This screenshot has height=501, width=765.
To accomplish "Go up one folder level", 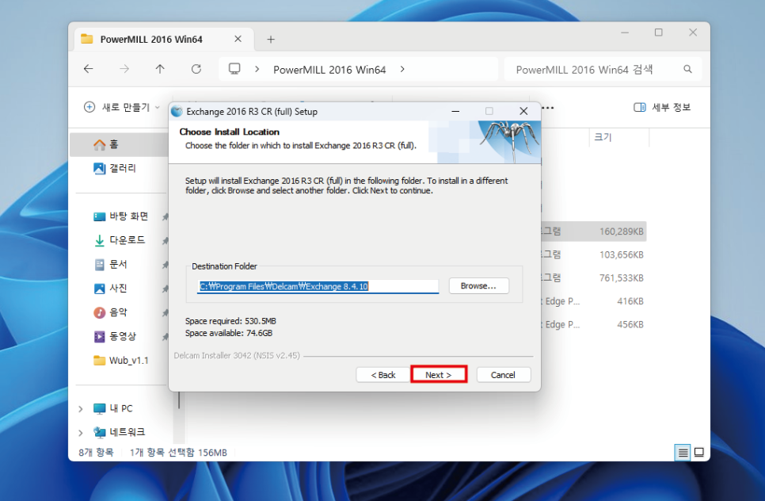I will [x=160, y=69].
